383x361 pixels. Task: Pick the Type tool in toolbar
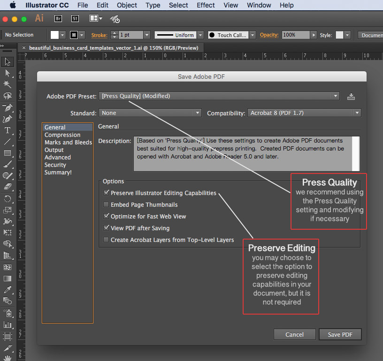[8, 130]
